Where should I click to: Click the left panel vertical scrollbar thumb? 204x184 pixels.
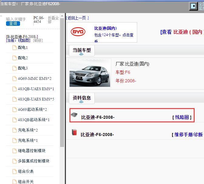(x=62, y=83)
